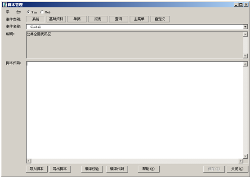Click the Global event name field
Viewport: 251px width, 178px height.
[x=134, y=27]
